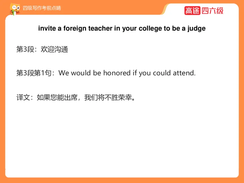Click the red 高途 logo badge
This screenshot has height=183, width=244.
tap(192, 11)
